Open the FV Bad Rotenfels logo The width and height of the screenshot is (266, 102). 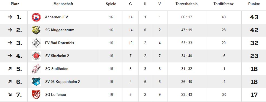[36, 43]
